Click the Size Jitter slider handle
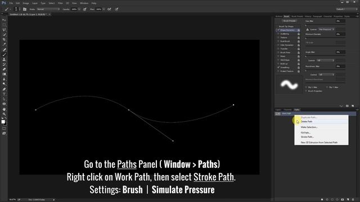The height and width of the screenshot is (202, 360). pyautogui.click(x=306, y=25)
